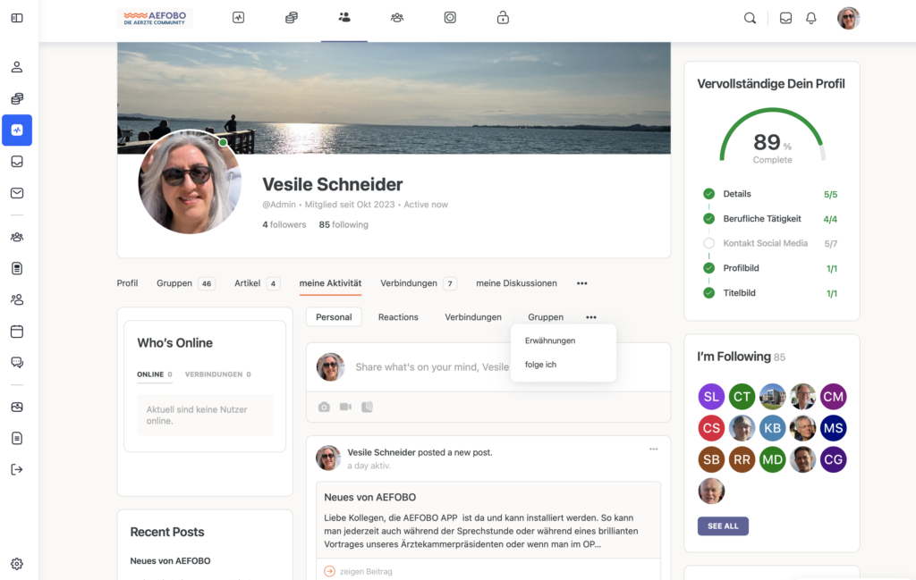Select the unchecked Kontakt Social Media circle
This screenshot has height=580, width=916.
click(x=708, y=243)
